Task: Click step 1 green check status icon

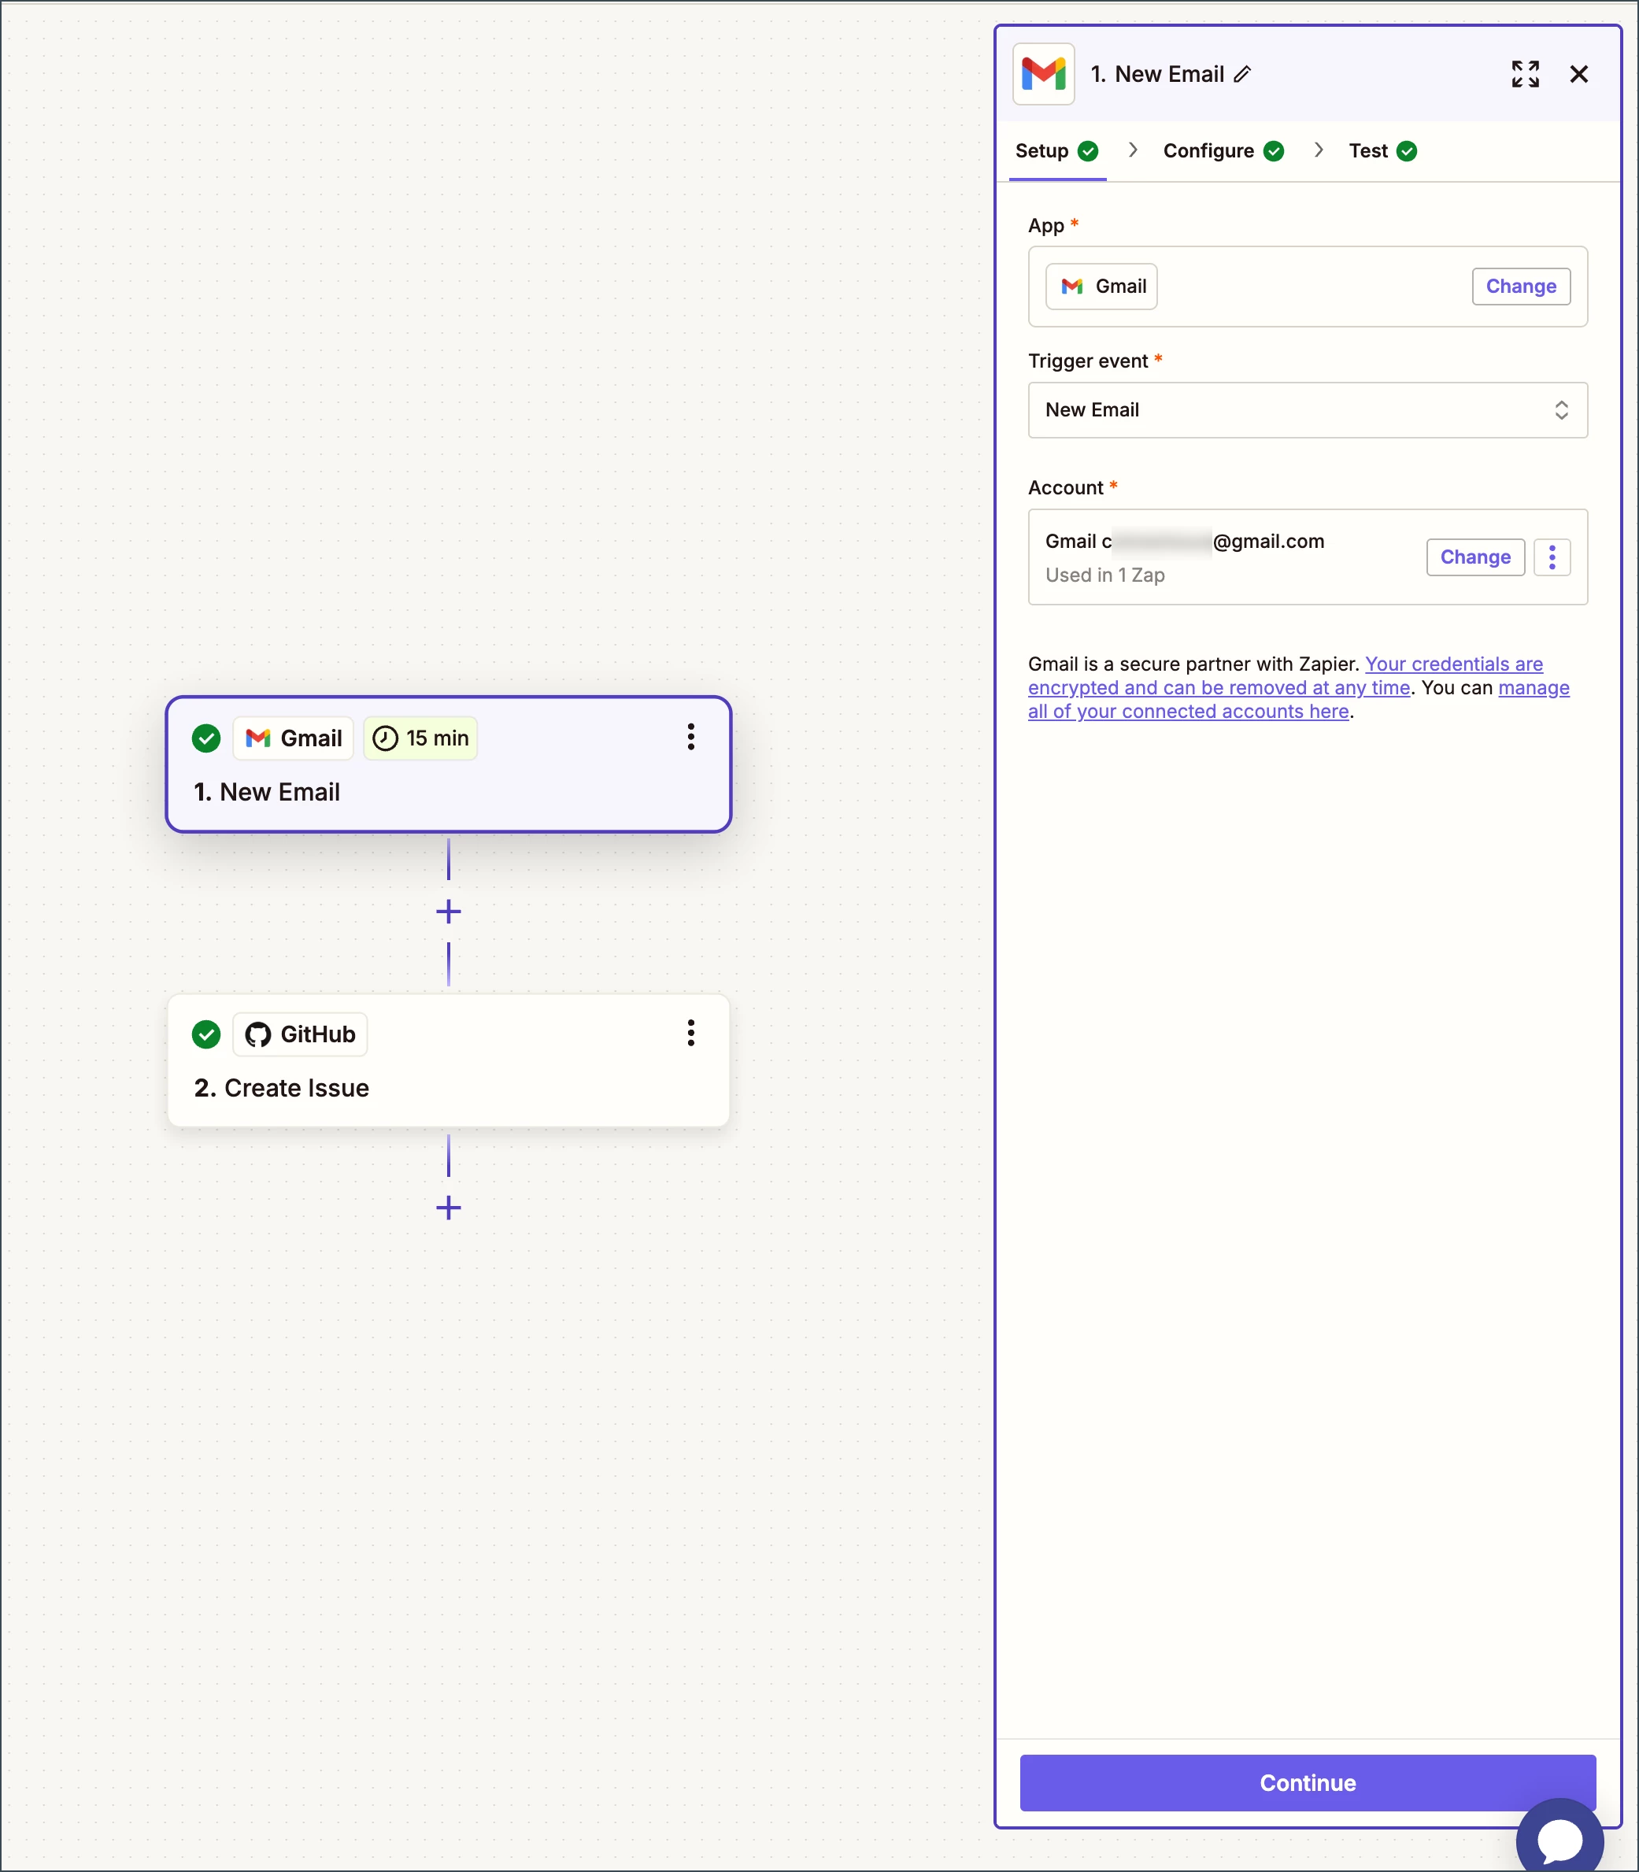Action: pos(205,738)
